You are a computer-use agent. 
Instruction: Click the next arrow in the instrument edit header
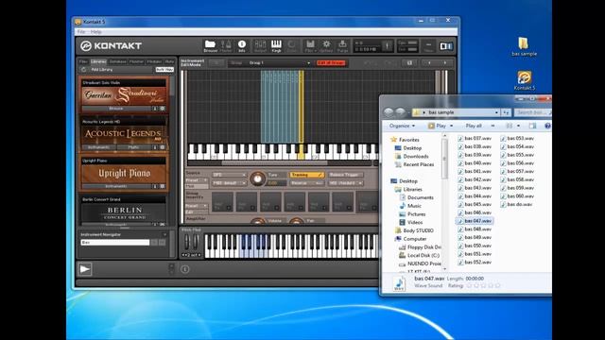(x=445, y=63)
